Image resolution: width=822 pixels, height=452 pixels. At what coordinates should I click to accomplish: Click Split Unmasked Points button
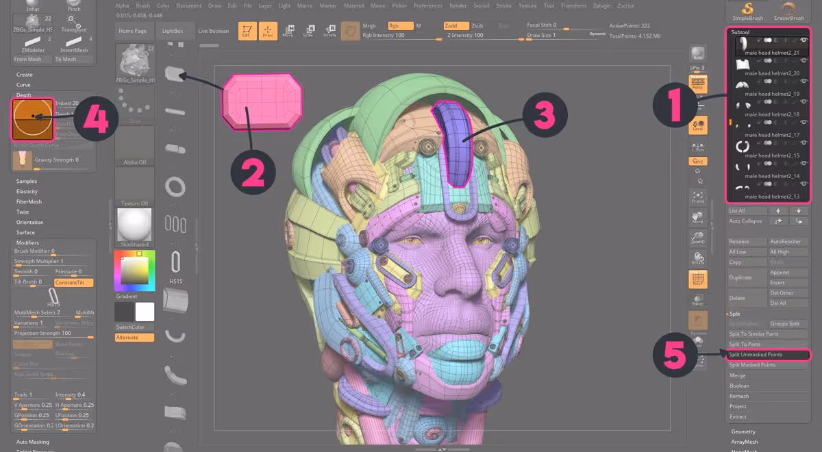point(768,355)
